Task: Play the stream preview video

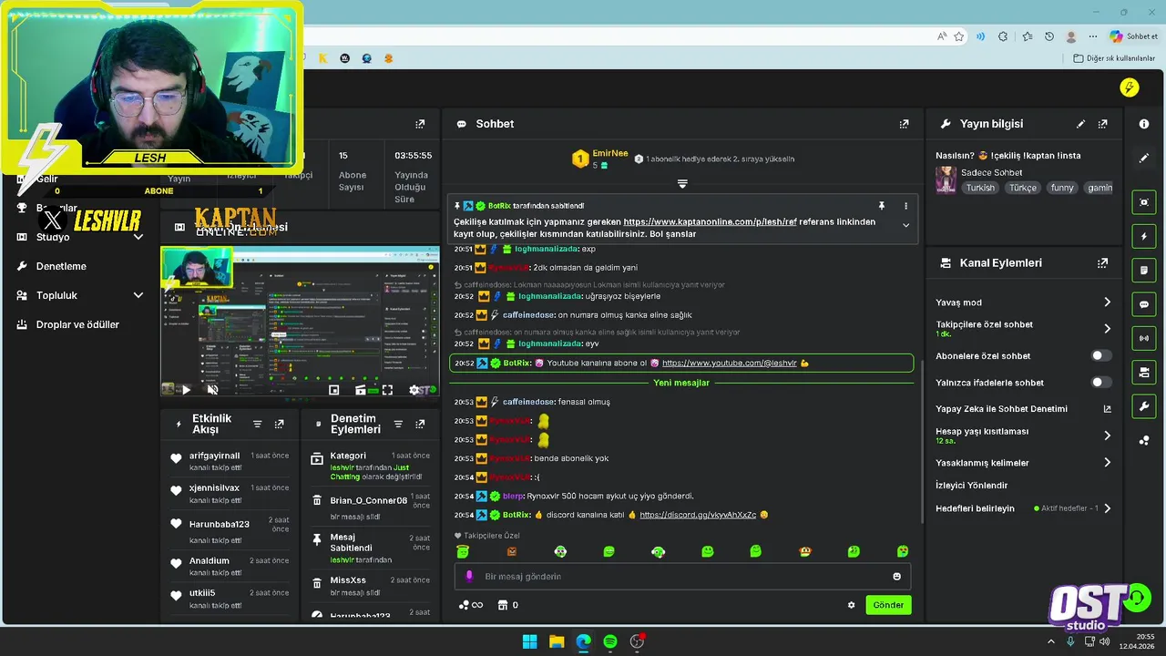Action: click(186, 390)
